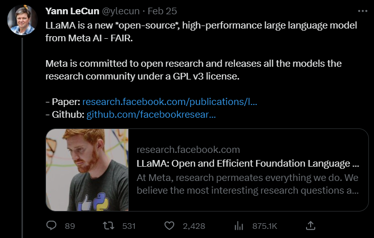
Task: Open the research.facebook.com paper link
Action: (170, 101)
